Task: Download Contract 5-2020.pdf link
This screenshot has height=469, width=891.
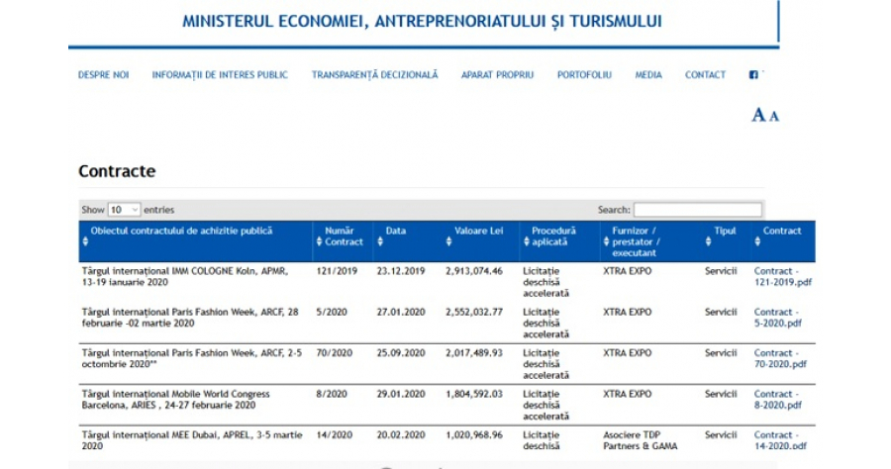Action: 777,318
